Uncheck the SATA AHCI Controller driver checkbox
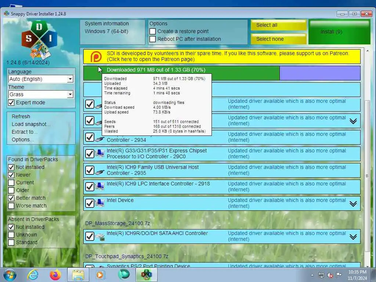Image resolution: width=376 pixels, height=282 pixels. click(90, 236)
